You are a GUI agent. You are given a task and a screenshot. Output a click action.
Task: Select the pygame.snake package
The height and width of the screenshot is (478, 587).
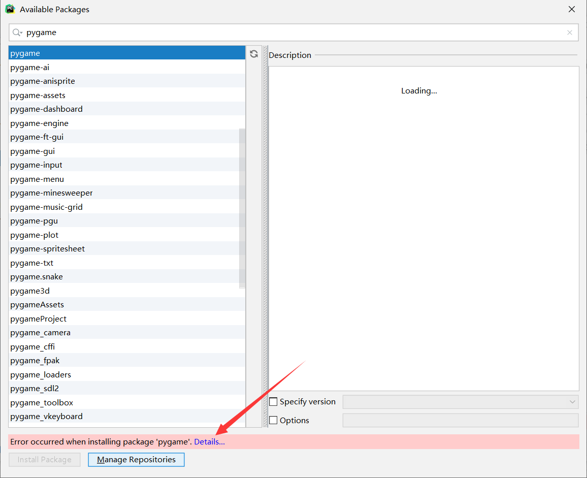[x=127, y=277]
